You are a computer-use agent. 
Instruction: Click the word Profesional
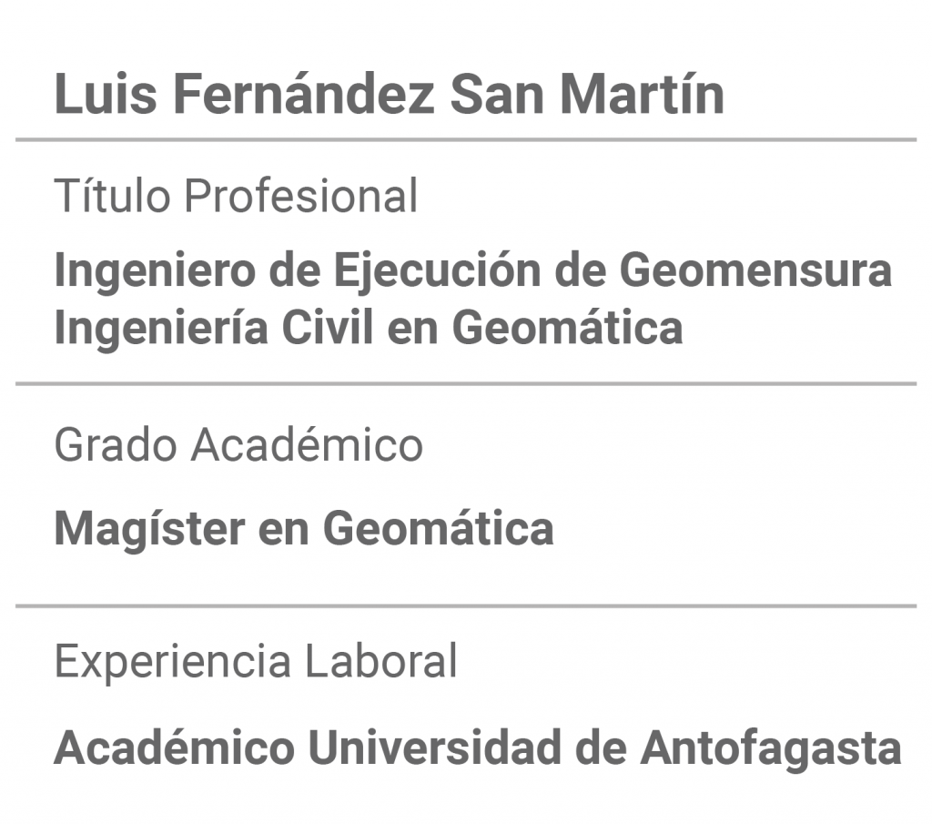pos(300,195)
